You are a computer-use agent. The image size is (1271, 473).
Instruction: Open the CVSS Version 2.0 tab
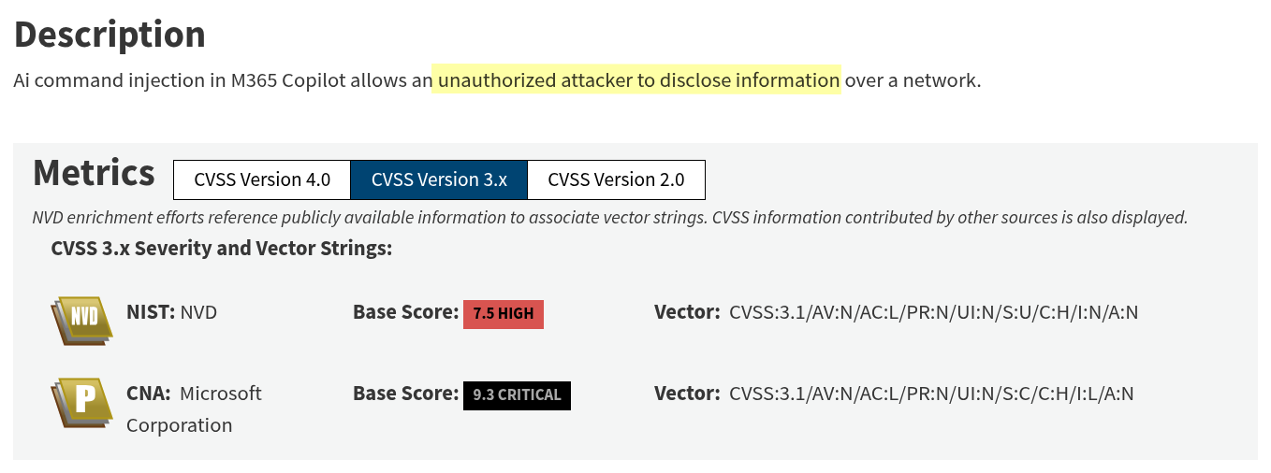[x=616, y=179]
